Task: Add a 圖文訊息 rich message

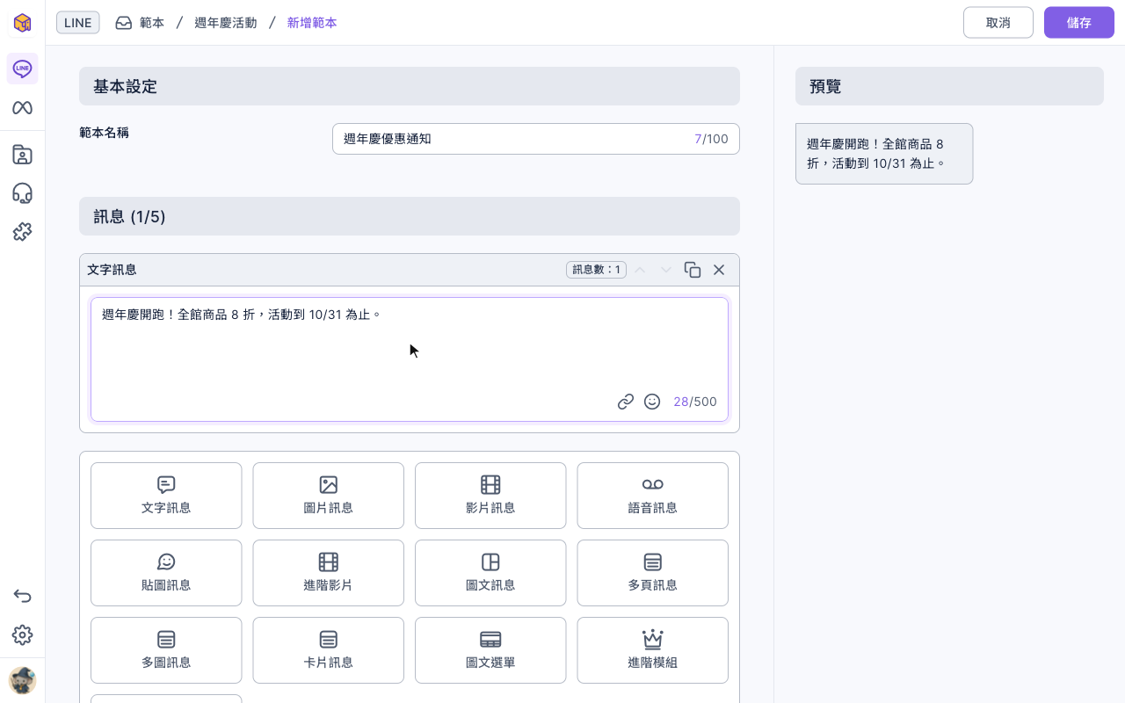Action: (490, 573)
